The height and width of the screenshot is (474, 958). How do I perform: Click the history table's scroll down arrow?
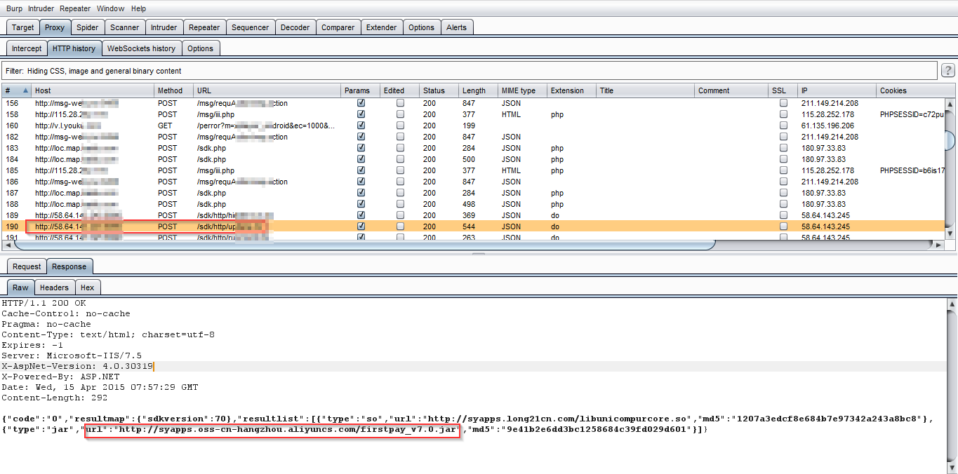click(950, 233)
